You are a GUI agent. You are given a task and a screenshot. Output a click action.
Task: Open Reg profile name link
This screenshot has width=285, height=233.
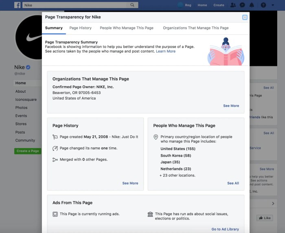(188, 5)
